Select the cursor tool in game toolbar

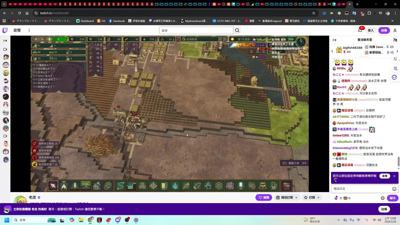(x=53, y=186)
